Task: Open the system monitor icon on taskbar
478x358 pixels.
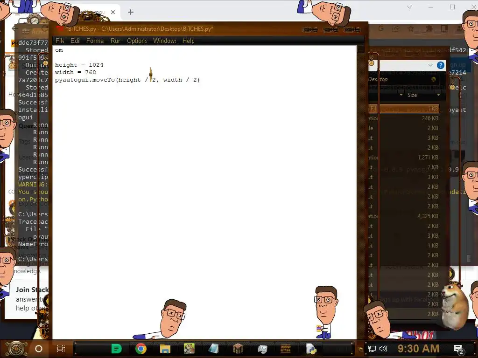Action: pos(262,349)
